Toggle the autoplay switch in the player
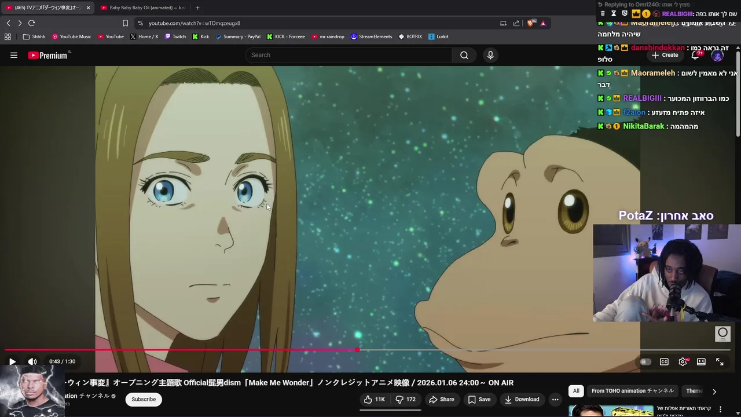 tap(645, 361)
